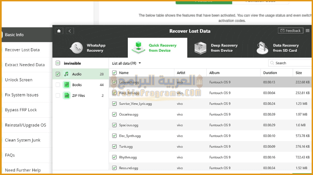This screenshot has height=175, width=313.
Task: Click the Tunk.ogg file name
Action: click(x=126, y=146)
